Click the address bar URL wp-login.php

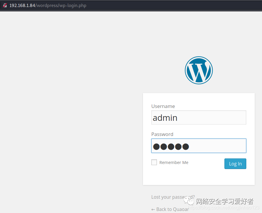coord(48,6)
